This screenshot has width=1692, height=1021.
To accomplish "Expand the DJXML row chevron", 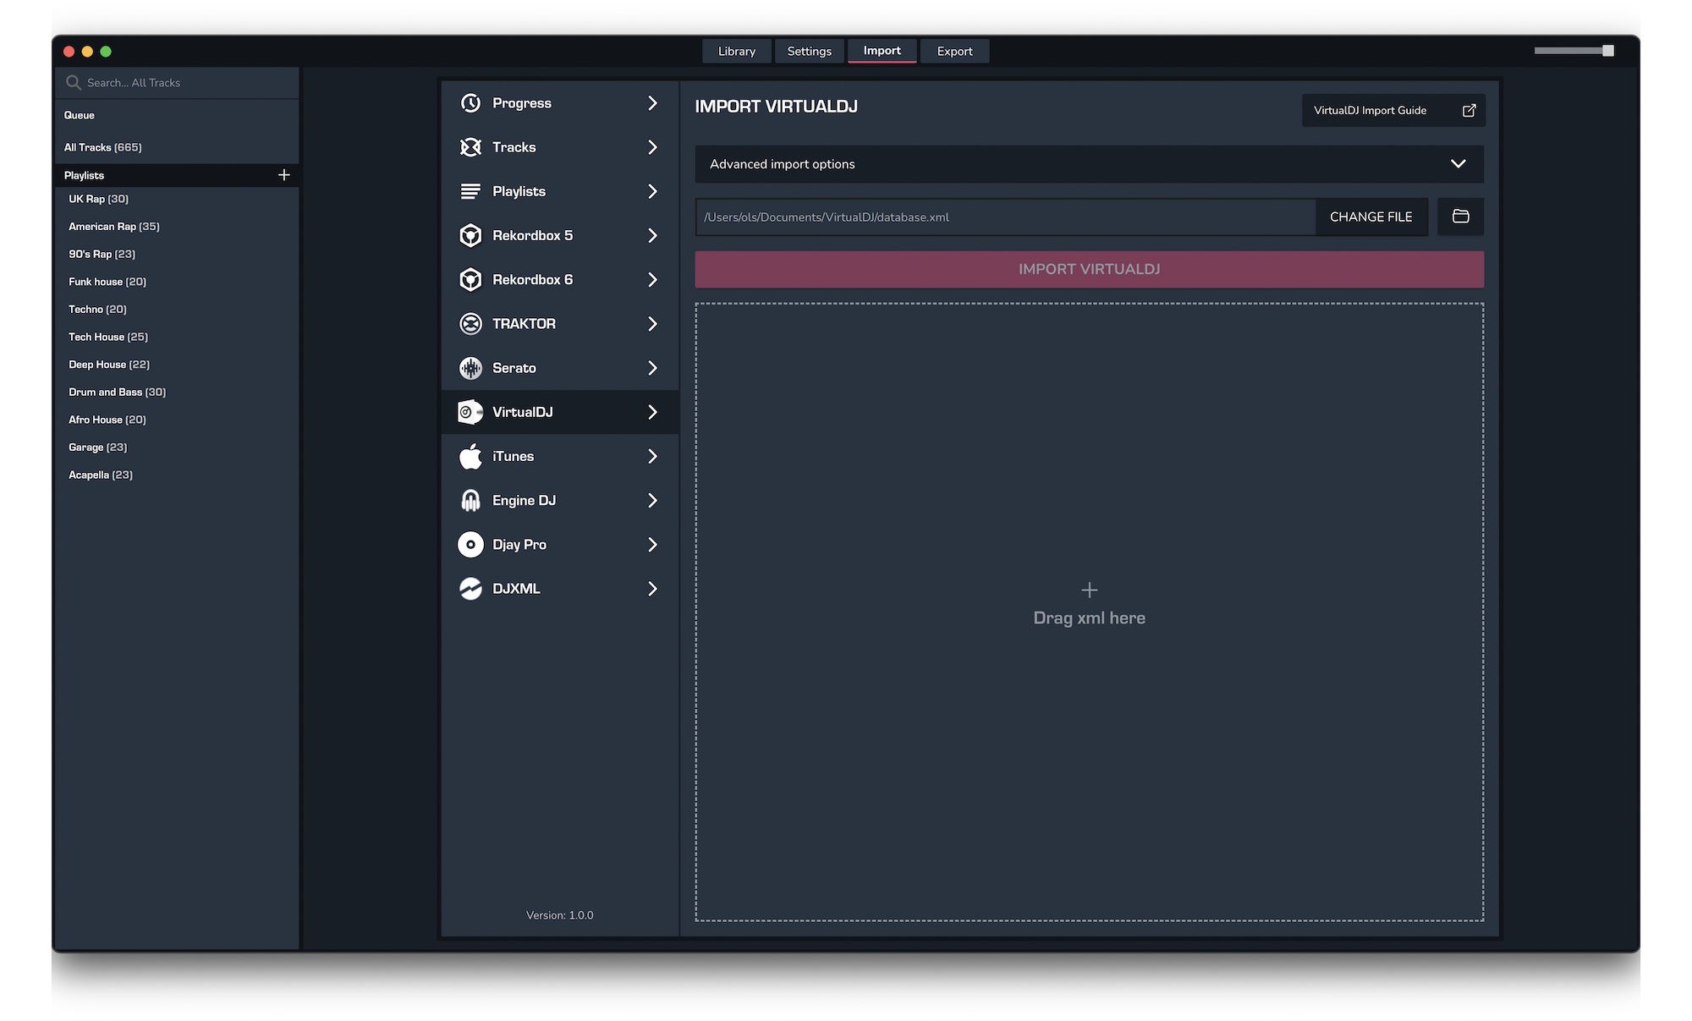I will click(x=652, y=589).
